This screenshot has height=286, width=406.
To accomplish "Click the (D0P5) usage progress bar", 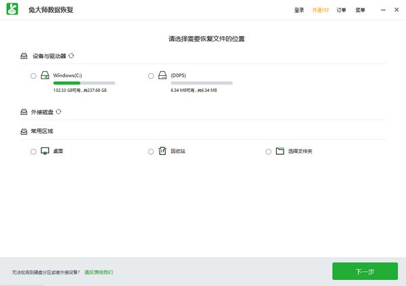I will [202, 83].
